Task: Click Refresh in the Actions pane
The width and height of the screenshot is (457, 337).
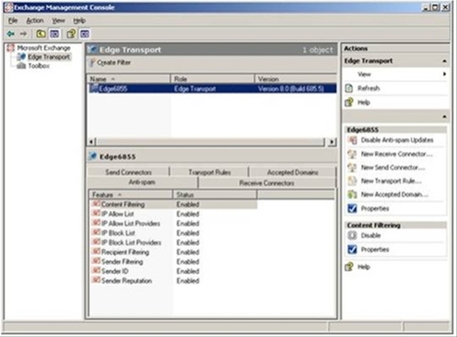Action: (x=369, y=88)
